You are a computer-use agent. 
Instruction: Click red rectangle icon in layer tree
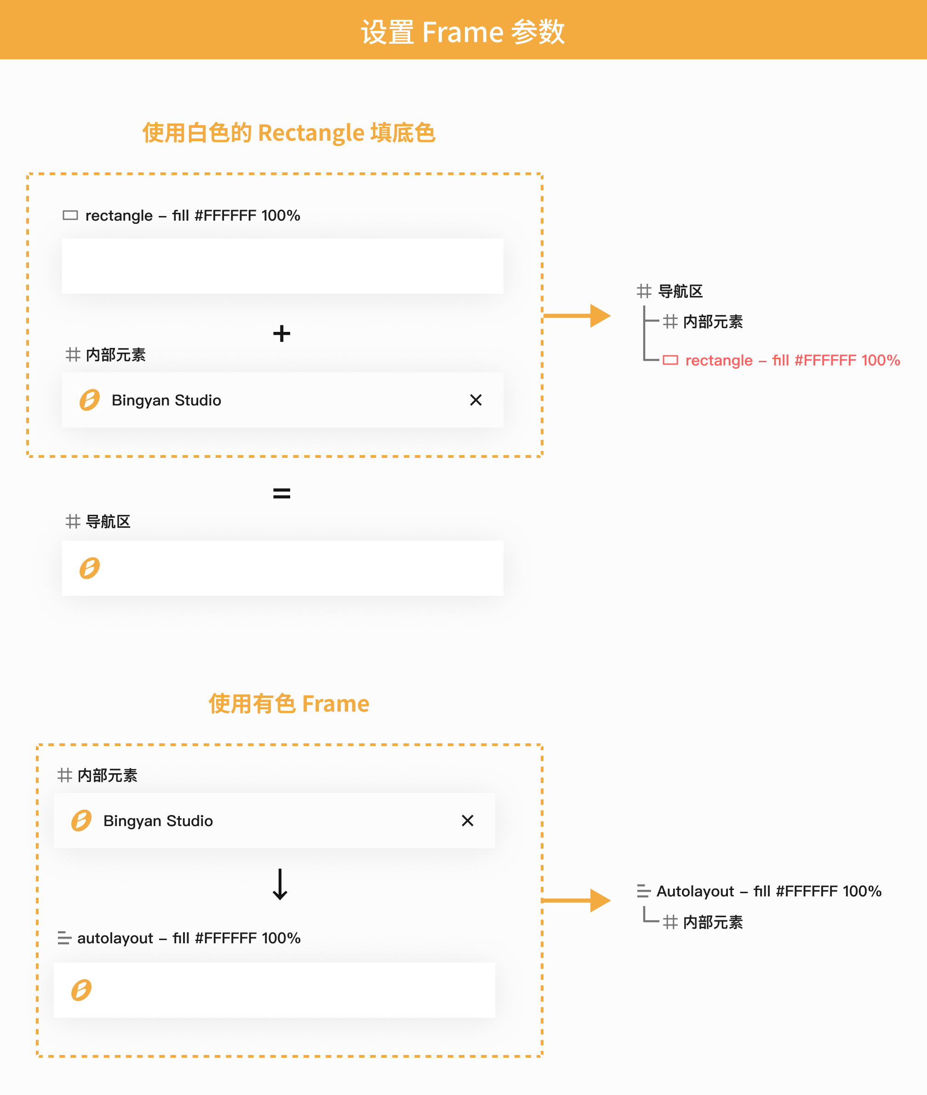tap(670, 360)
